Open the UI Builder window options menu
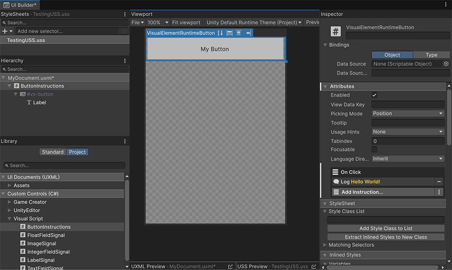This screenshot has height=270, width=452. [445, 5]
